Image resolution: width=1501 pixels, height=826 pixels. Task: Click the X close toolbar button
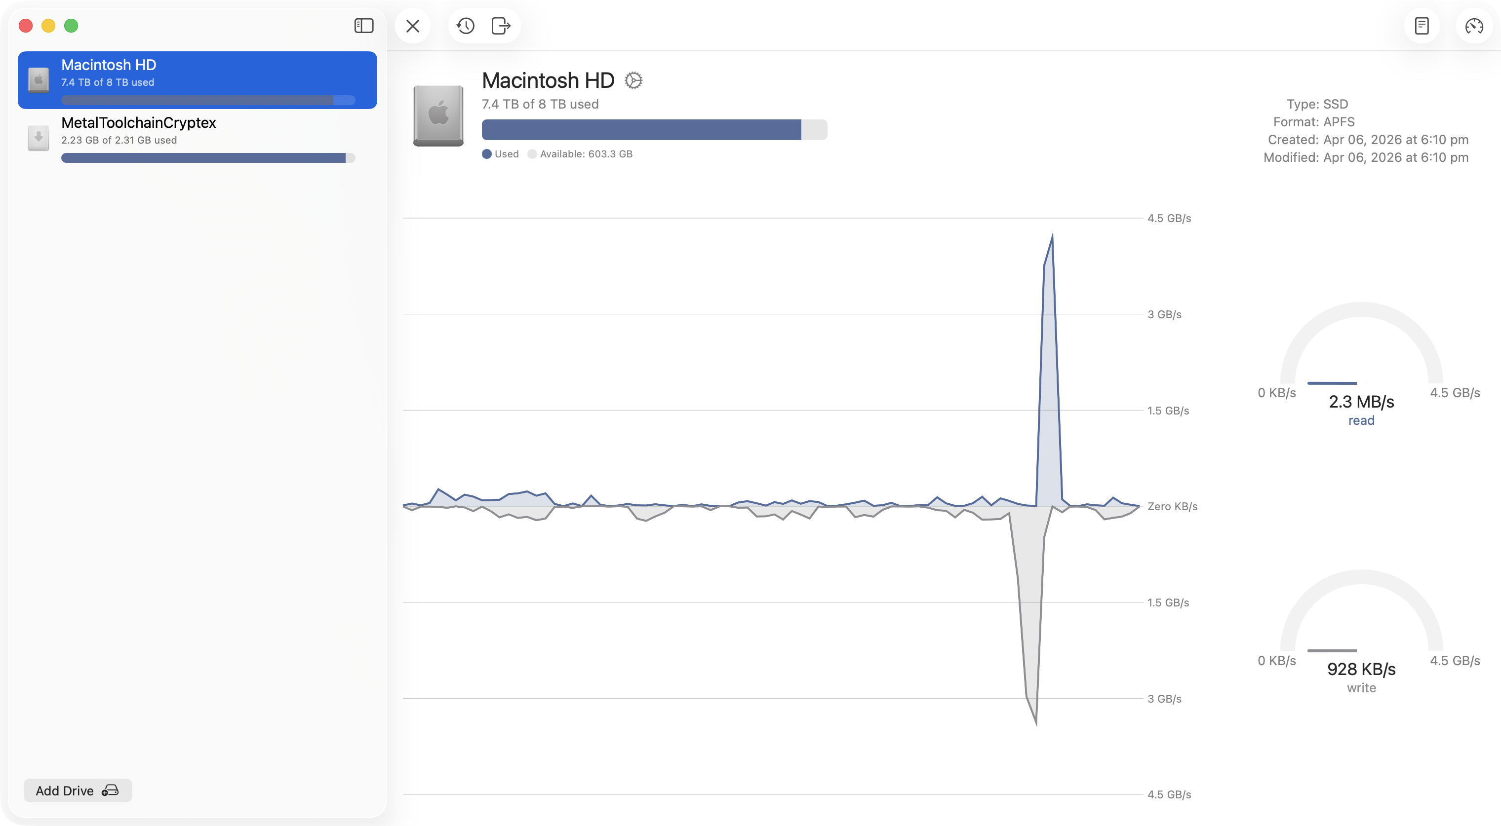point(413,26)
